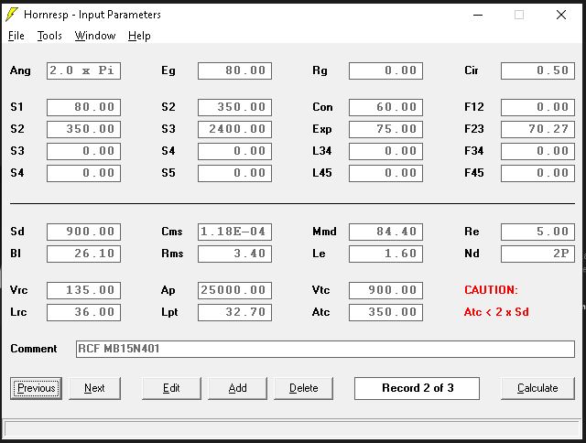586x443 pixels.
Task: Click the Cir field showing 0.50
Action: [x=537, y=71]
